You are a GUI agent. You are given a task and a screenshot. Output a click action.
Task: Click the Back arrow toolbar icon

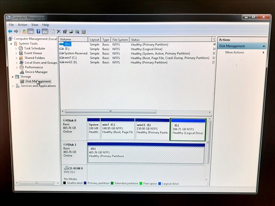pos(10,31)
